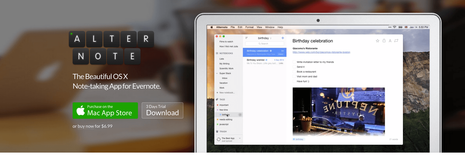Check the Send it task
The width and height of the screenshot is (465, 166).
(294, 67)
